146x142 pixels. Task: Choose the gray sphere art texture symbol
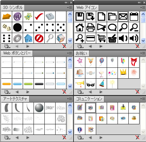coord(39,108)
